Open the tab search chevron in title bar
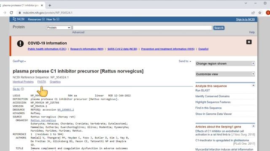This screenshot has width=270, height=151. pos(246,3)
